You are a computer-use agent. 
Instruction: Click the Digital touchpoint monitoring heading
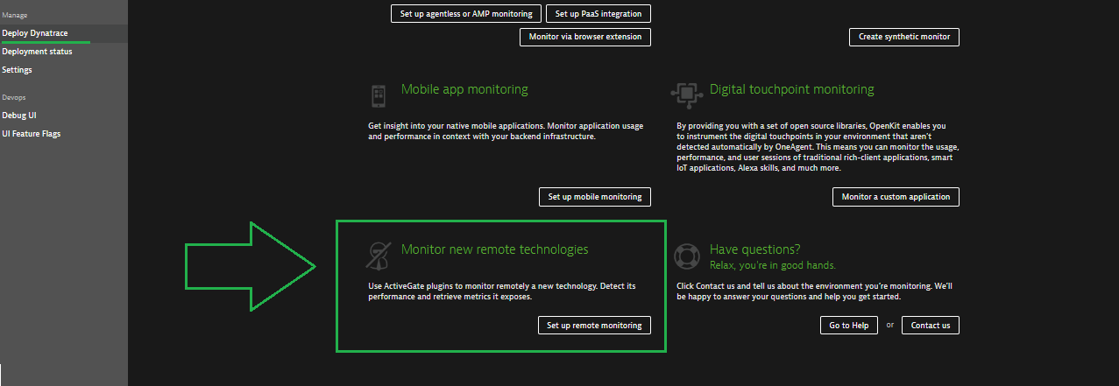tap(792, 89)
